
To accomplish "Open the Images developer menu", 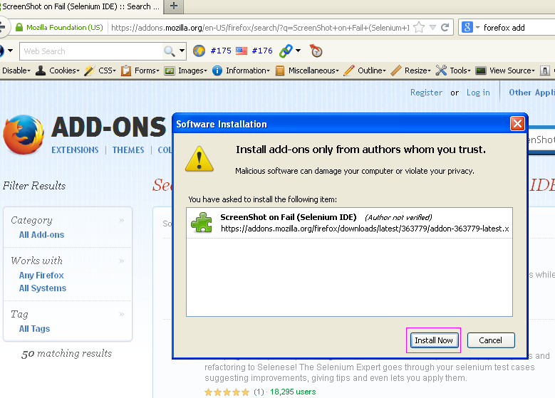I will [185, 70].
